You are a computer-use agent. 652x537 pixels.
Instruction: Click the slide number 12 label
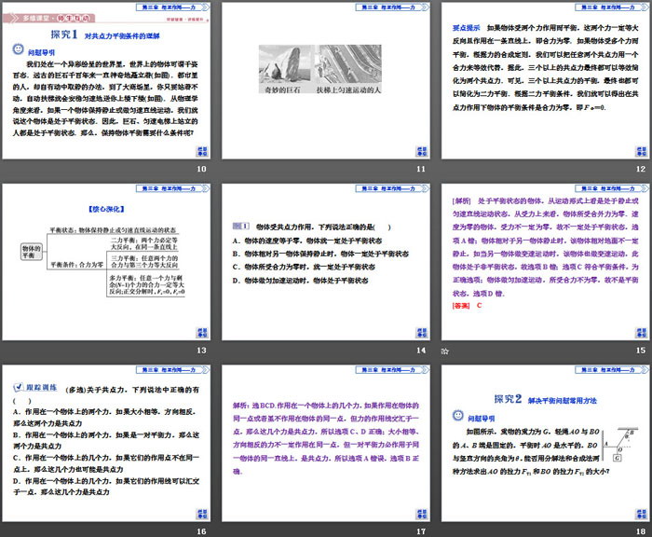(641, 169)
